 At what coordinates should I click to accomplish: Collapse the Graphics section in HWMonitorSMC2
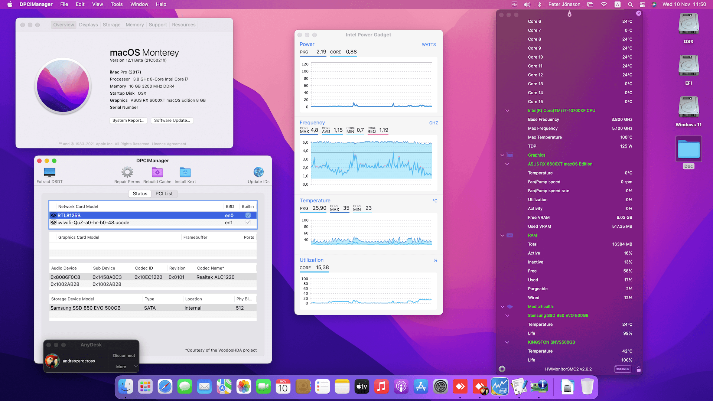[x=502, y=155]
